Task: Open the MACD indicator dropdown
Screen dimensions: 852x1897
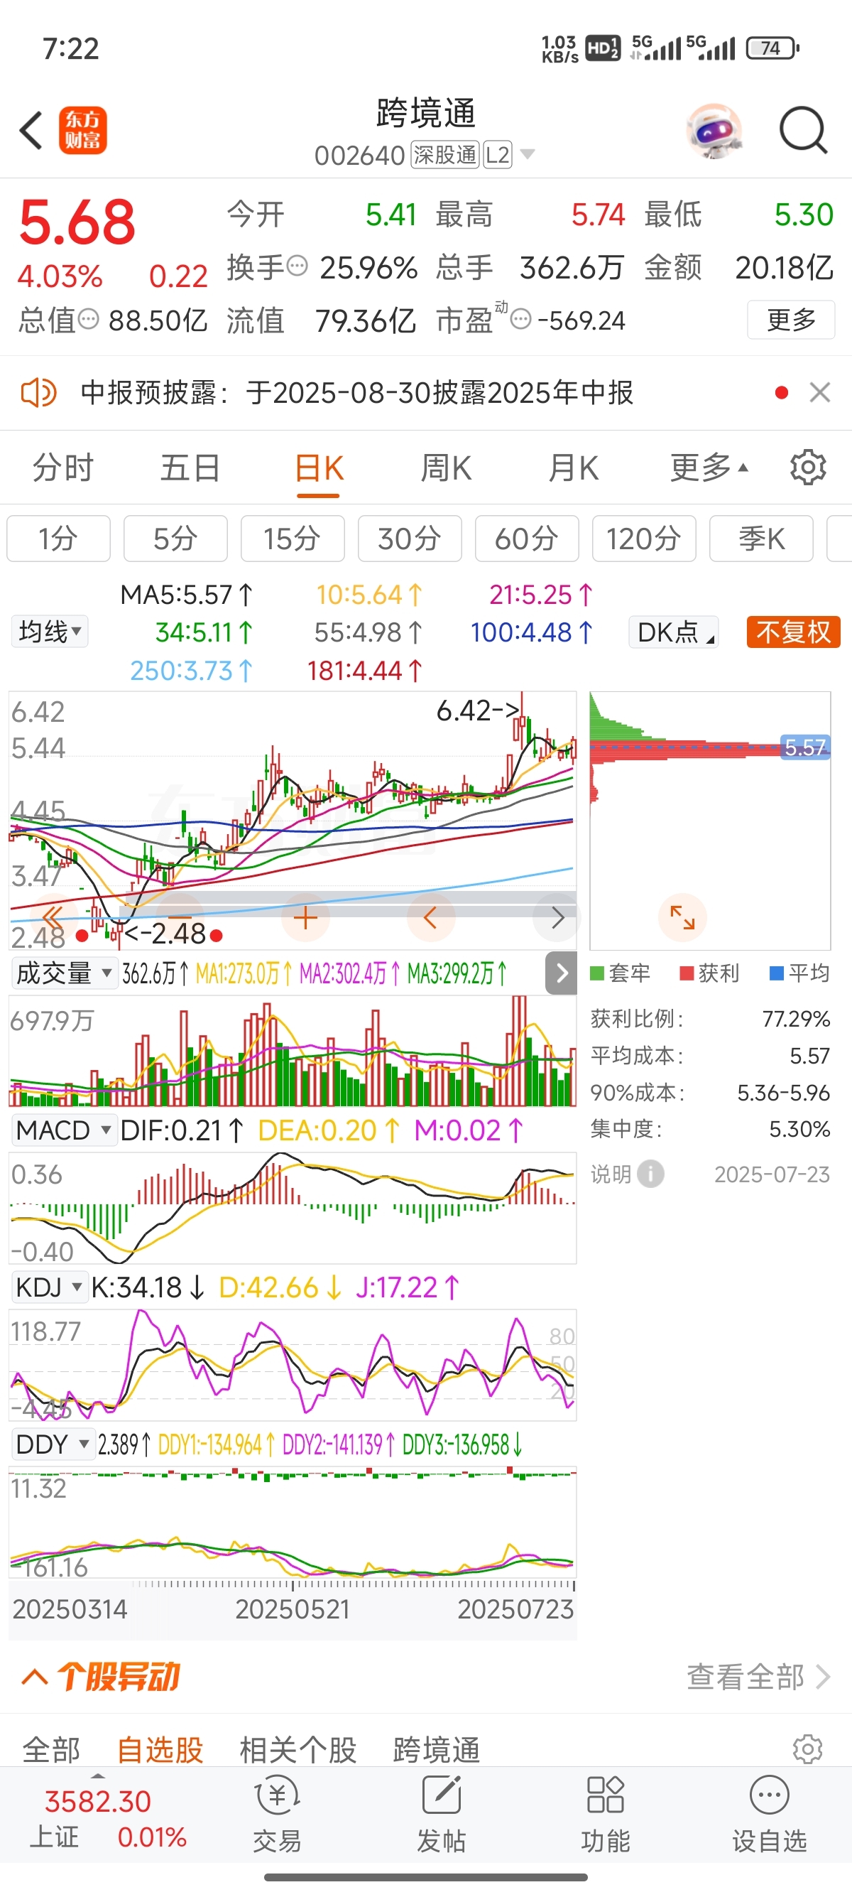Action: coord(64,1130)
